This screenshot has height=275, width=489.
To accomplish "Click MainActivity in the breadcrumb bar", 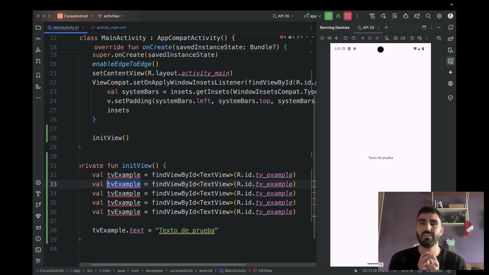I will [233, 270].
